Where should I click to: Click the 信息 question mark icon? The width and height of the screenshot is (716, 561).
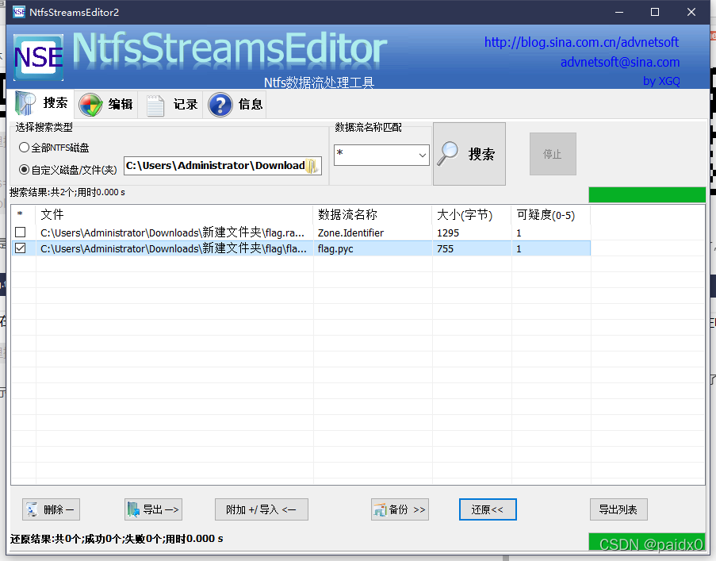coord(220,105)
